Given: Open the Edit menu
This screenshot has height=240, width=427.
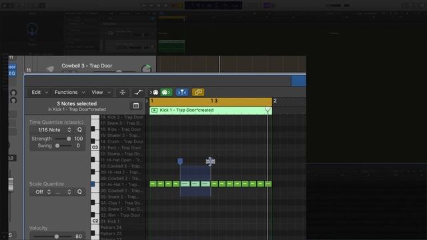Looking at the screenshot, I should [x=39, y=93].
